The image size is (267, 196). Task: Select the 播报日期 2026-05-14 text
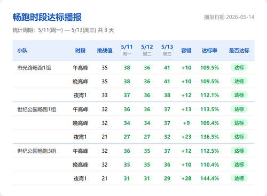point(229,17)
